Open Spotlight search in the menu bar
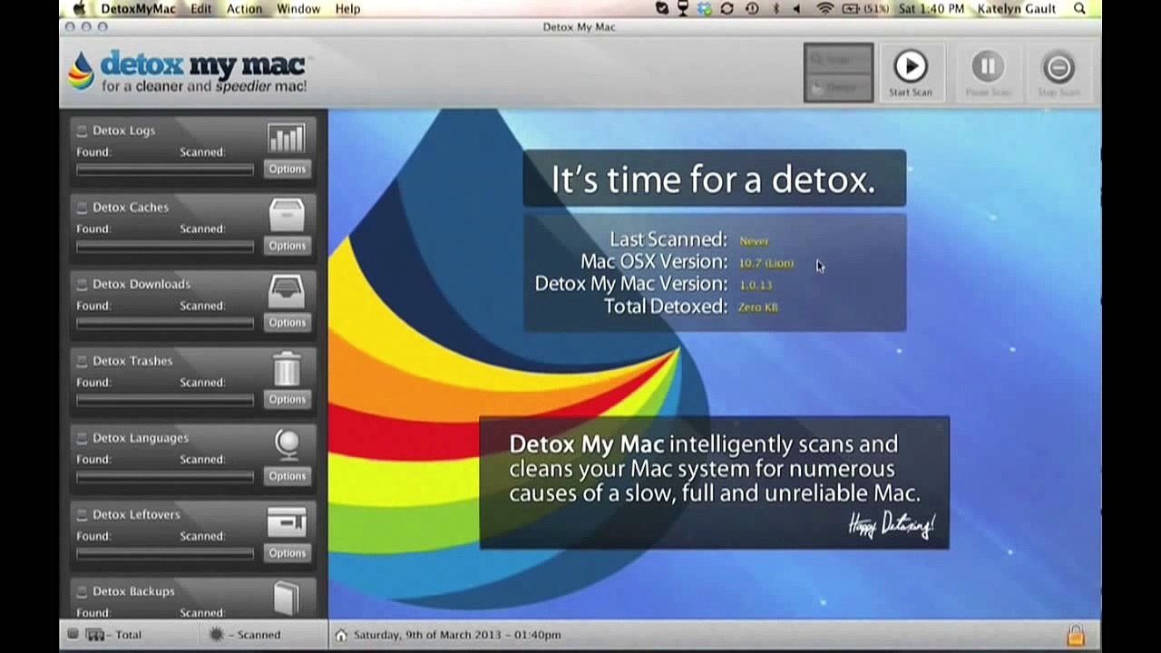Image resolution: width=1161 pixels, height=653 pixels. 1079,9
